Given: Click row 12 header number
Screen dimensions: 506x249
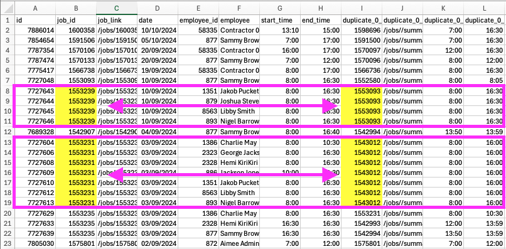Looking at the screenshot, I should pos(8,132).
